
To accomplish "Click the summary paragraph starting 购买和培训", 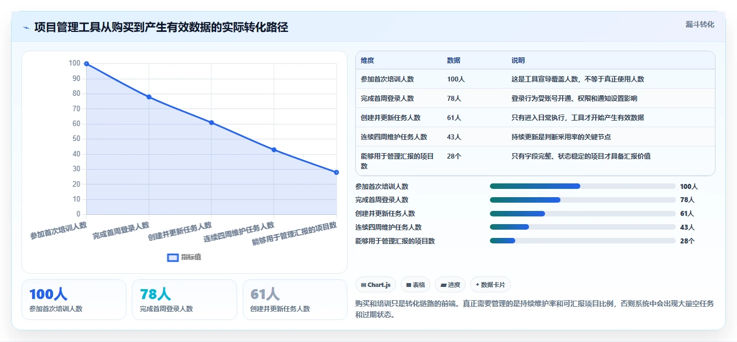I will pos(535,309).
